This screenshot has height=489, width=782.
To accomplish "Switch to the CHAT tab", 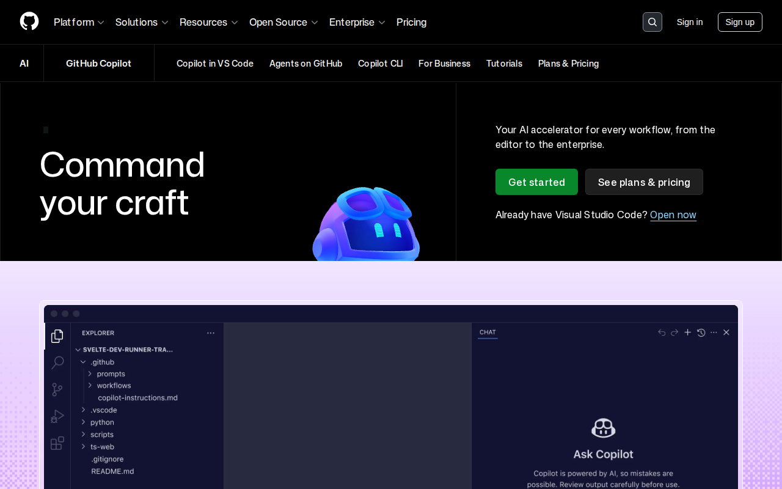I will [x=488, y=333].
